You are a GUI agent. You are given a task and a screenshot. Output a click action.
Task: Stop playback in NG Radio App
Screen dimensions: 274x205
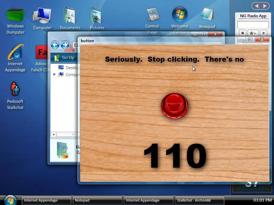pyautogui.click(x=242, y=33)
